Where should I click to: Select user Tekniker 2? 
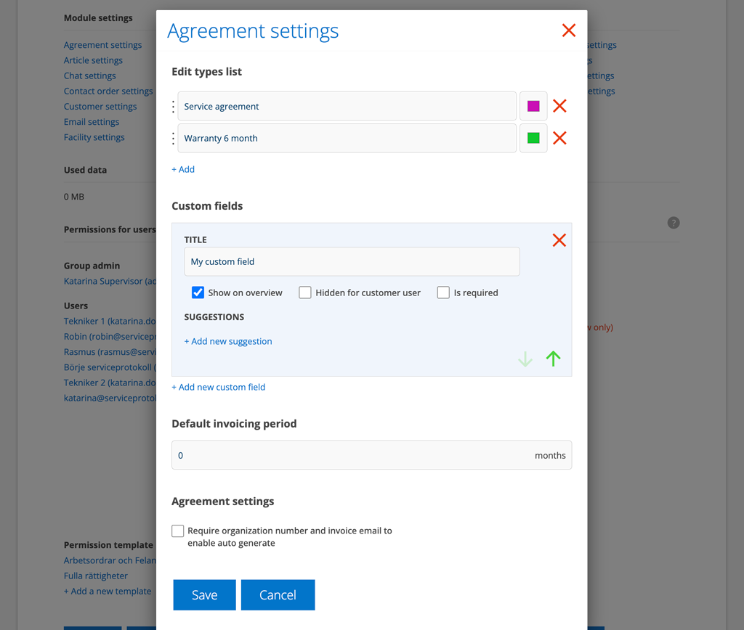pos(110,382)
